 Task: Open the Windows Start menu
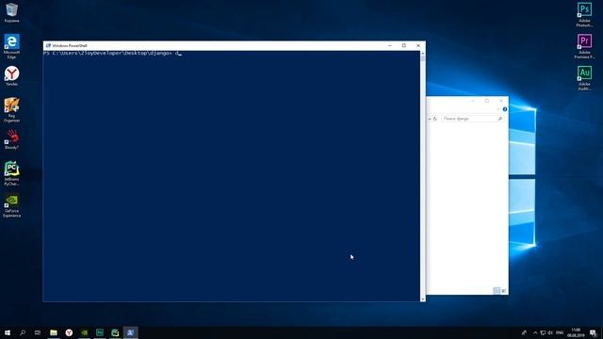pyautogui.click(x=8, y=332)
